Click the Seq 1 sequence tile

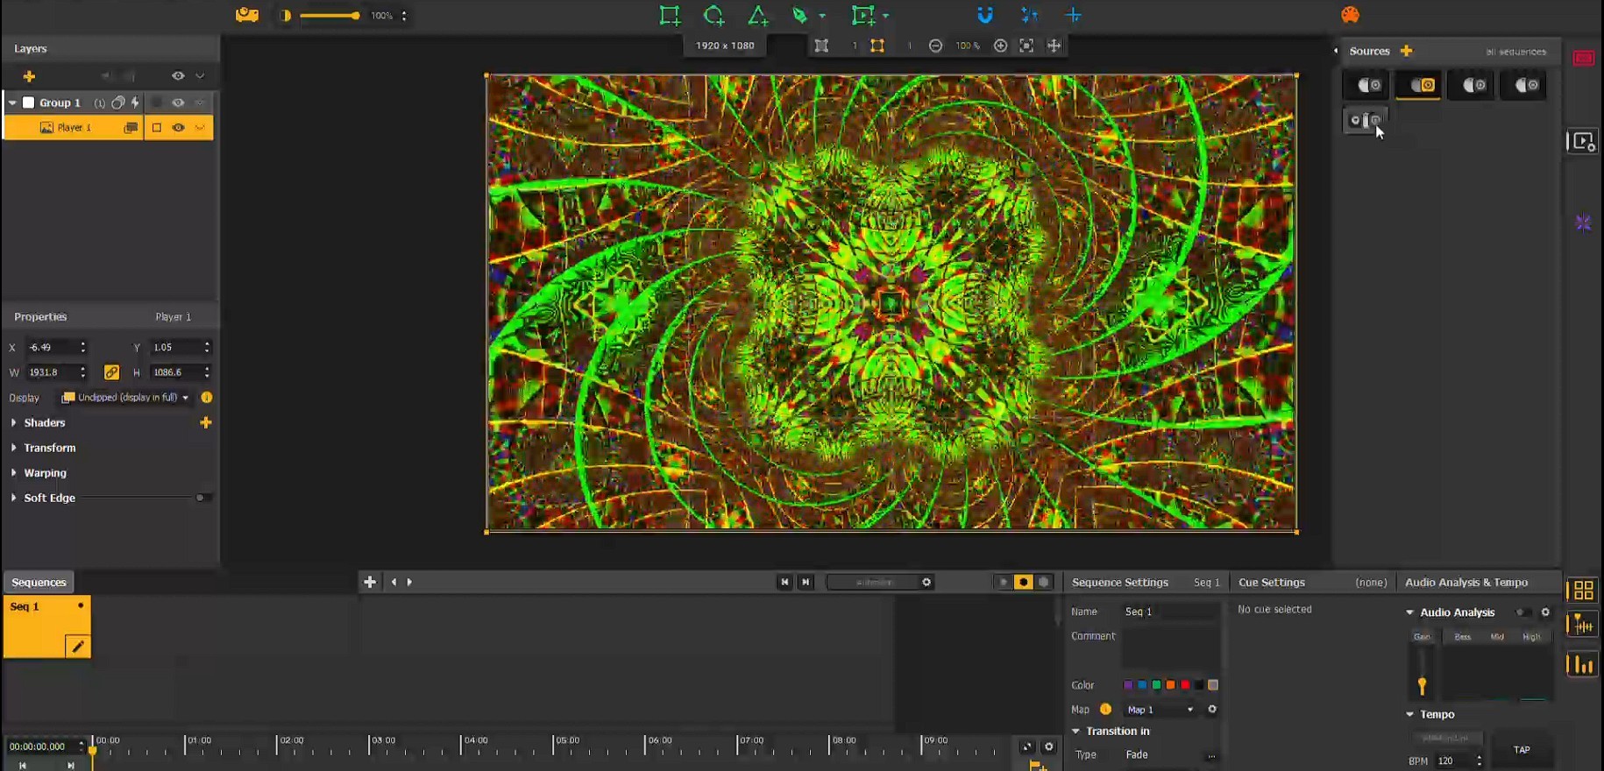pyautogui.click(x=46, y=626)
